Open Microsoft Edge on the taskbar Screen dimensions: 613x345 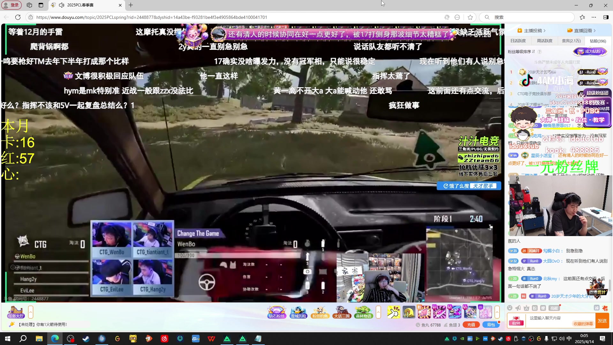coord(55,339)
